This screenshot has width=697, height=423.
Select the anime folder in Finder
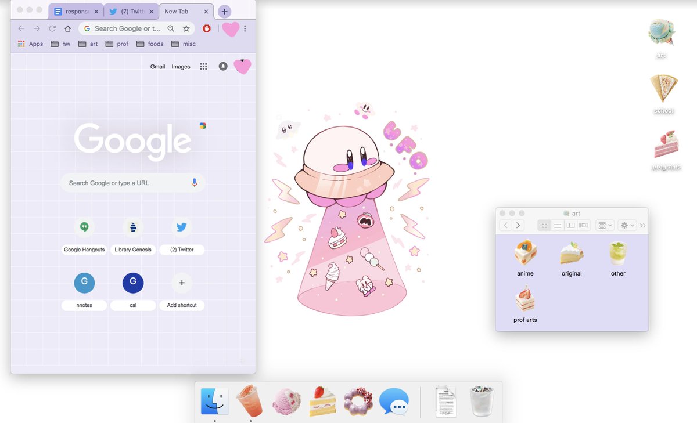tap(525, 258)
